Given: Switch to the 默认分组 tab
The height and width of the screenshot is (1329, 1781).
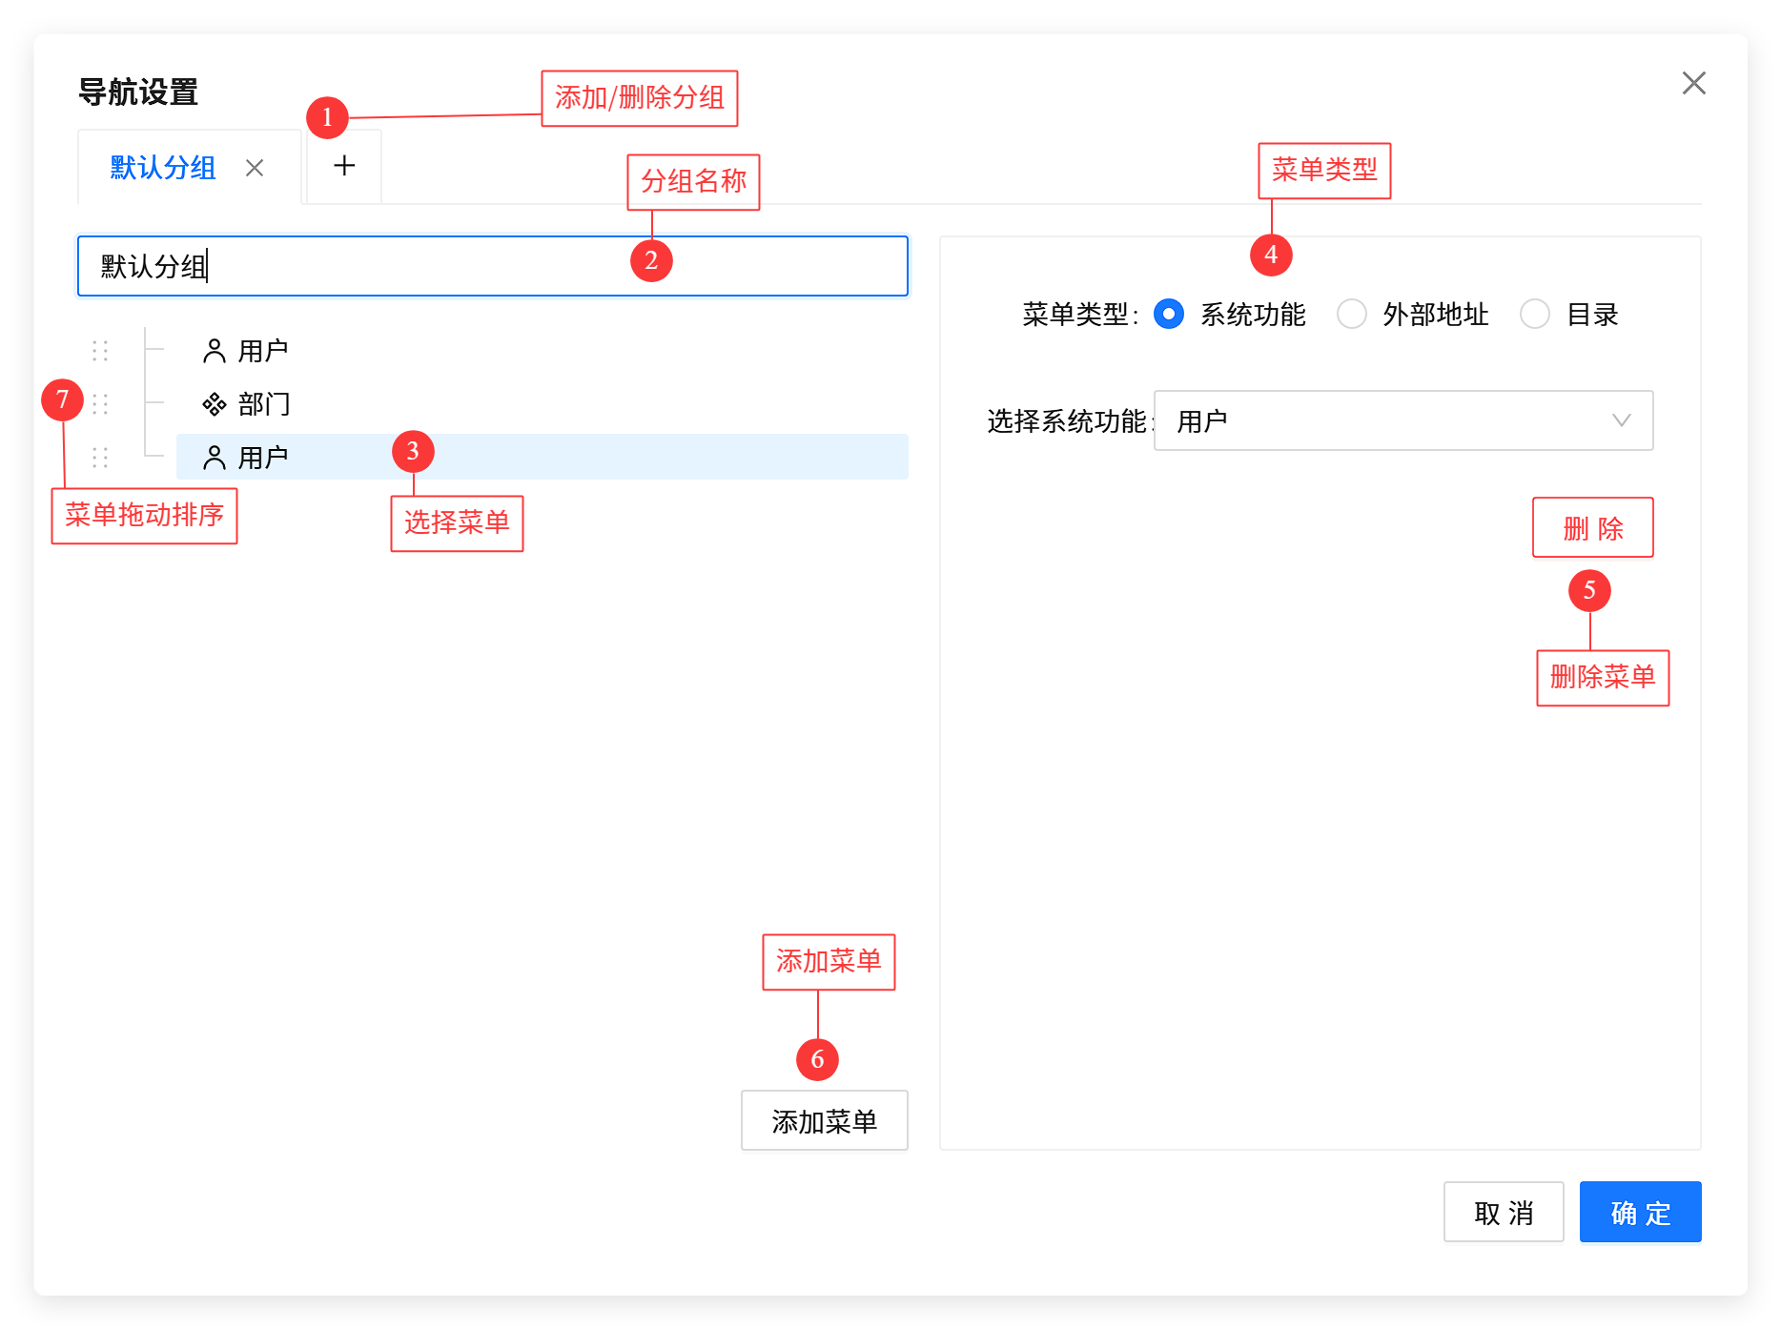Looking at the screenshot, I should point(163,169).
